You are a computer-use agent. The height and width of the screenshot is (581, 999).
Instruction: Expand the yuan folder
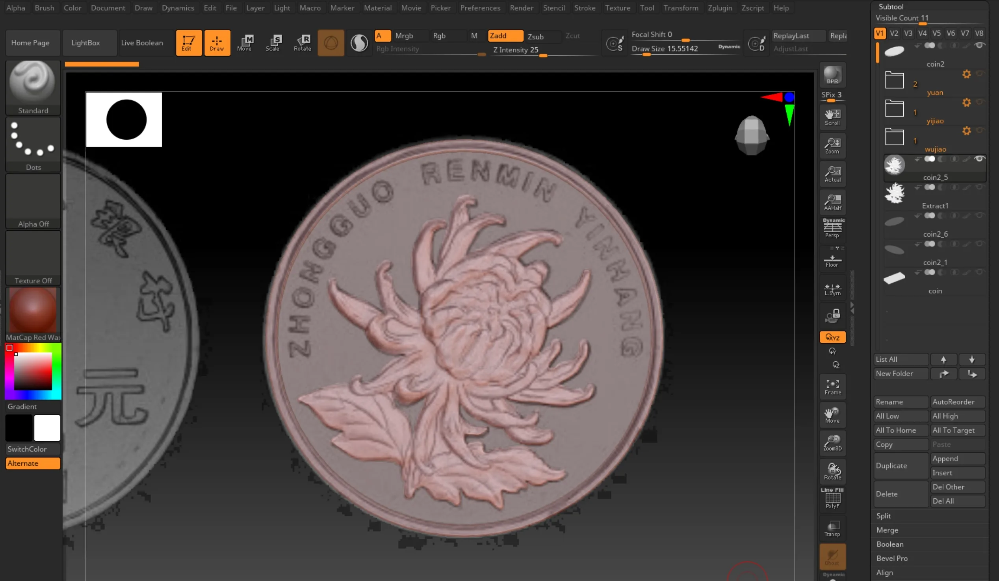tap(894, 80)
